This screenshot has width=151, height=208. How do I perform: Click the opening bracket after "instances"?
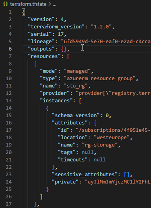tap(80, 101)
